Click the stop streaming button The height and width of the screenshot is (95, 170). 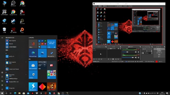(159, 49)
